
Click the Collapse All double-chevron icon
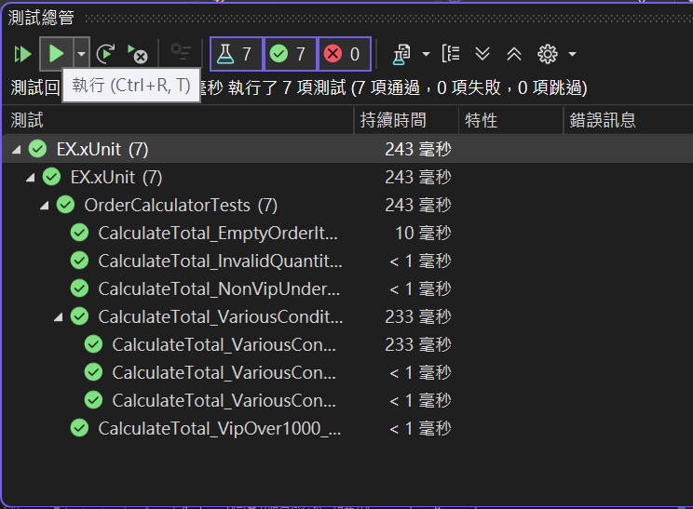[514, 54]
